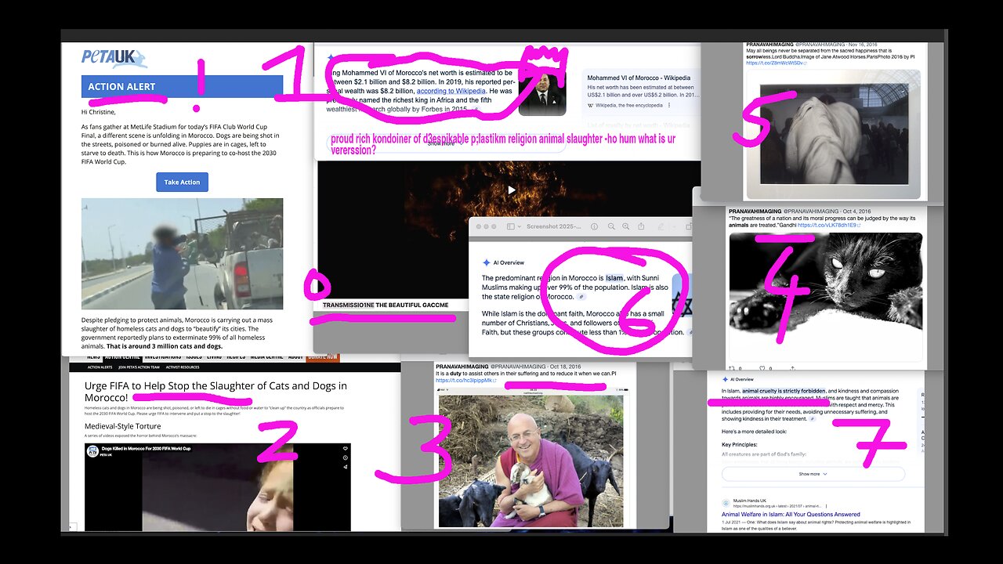Click Preview share icon
Image resolution: width=1003 pixels, height=564 pixels.
641,226
